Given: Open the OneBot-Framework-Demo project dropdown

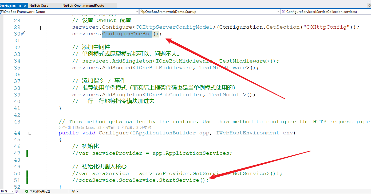Looking at the screenshot, I should click(x=137, y=11).
